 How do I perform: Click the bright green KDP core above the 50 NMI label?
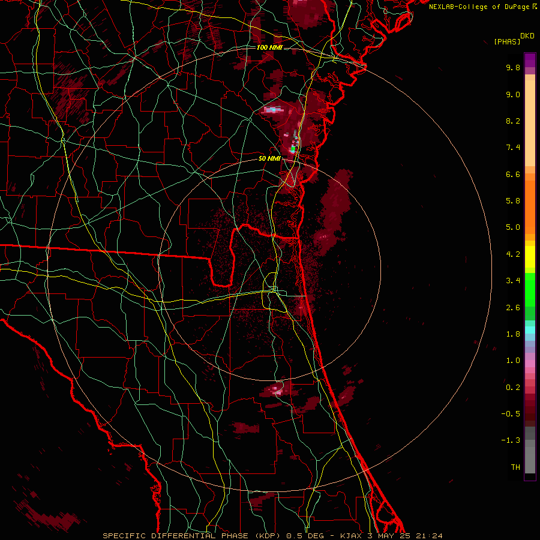293,149
